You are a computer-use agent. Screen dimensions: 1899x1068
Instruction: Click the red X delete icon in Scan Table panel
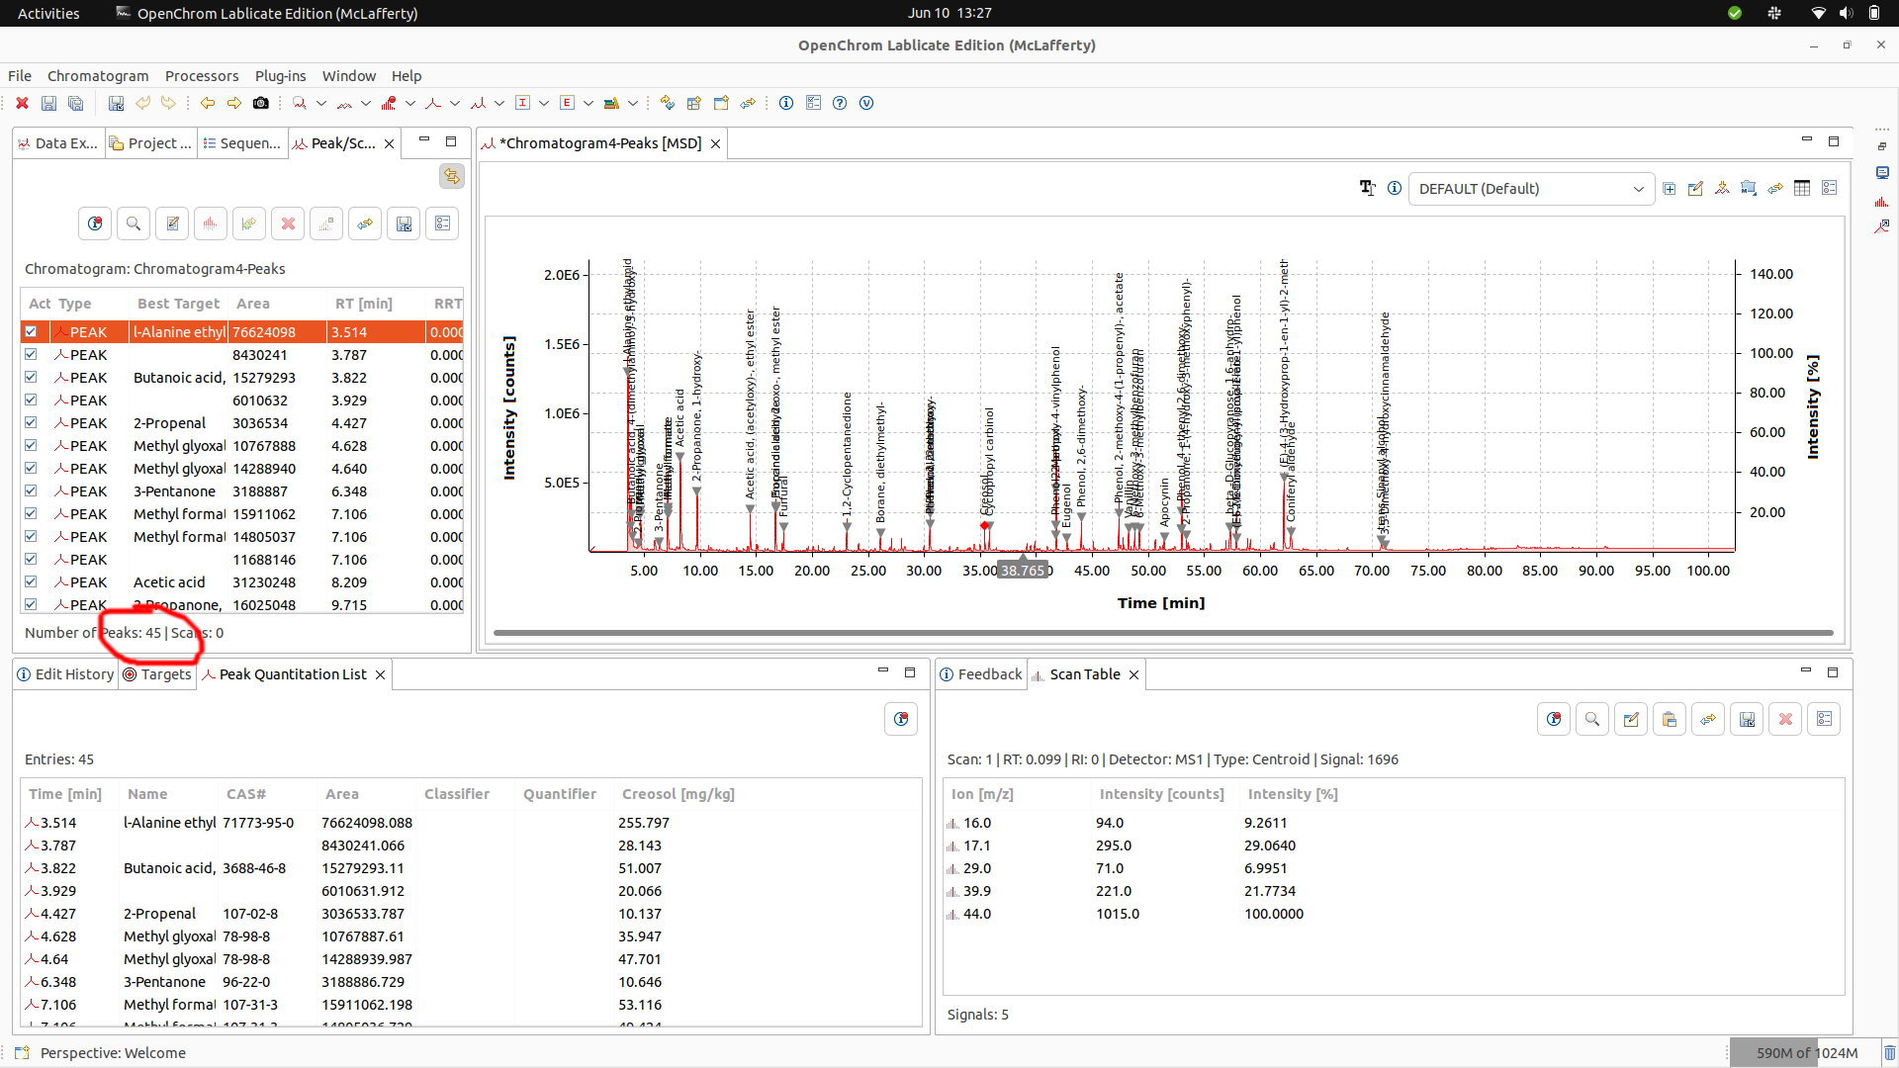point(1785,719)
